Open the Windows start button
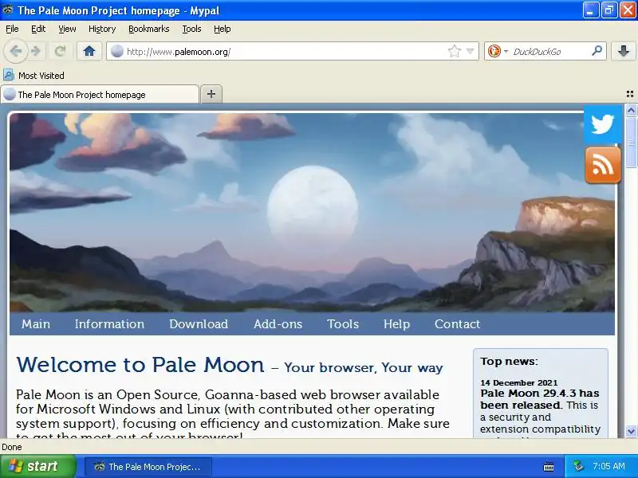 click(37, 466)
